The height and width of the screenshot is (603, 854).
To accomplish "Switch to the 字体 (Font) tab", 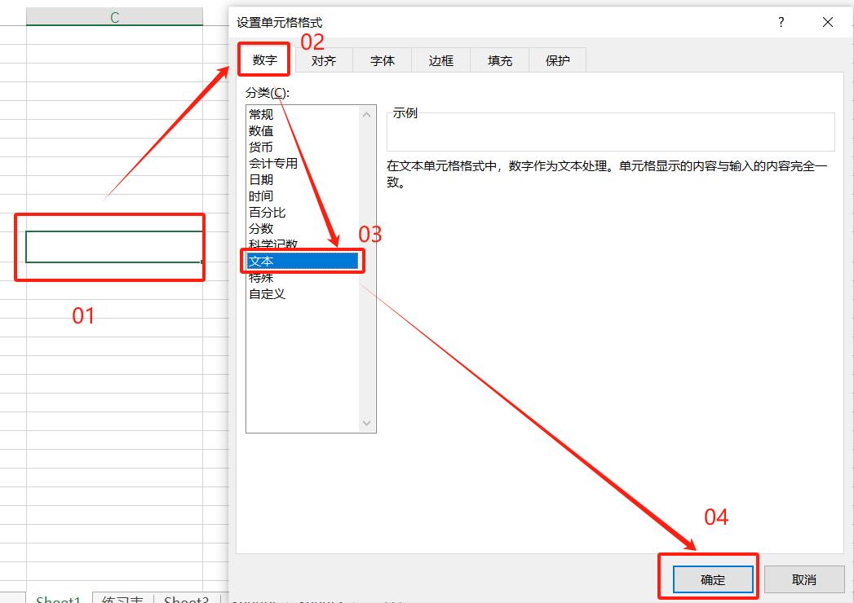I will click(382, 59).
